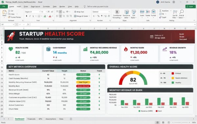Image resolution: width=197 pixels, height=124 pixels.
Task: Top-align the cell contents
Action: tap(57, 12)
